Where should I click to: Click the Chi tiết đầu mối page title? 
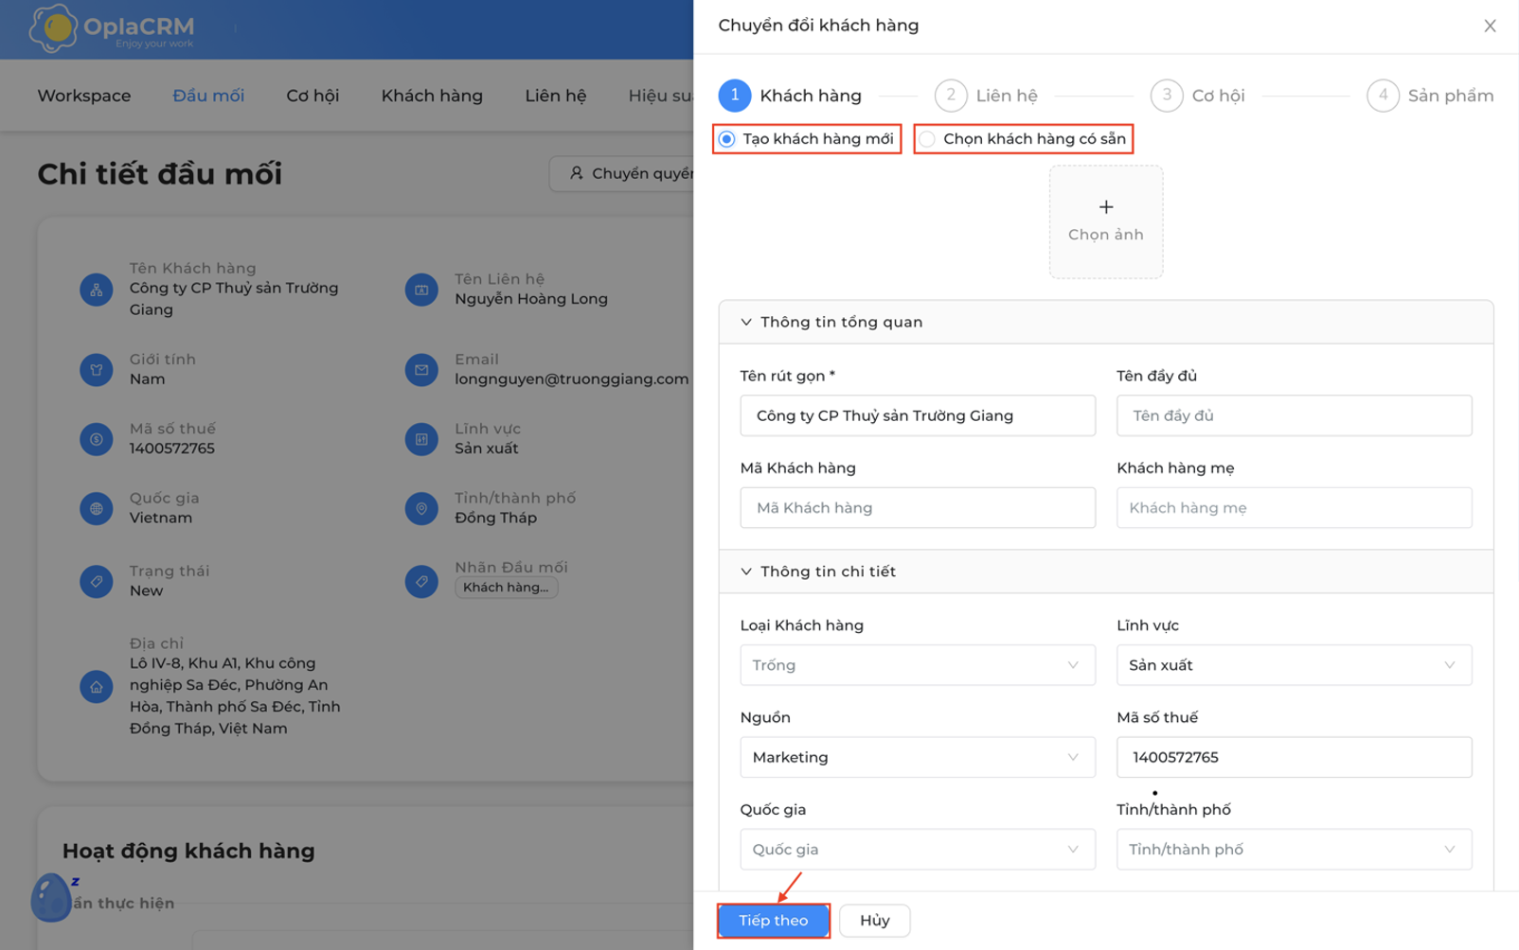pos(160,174)
